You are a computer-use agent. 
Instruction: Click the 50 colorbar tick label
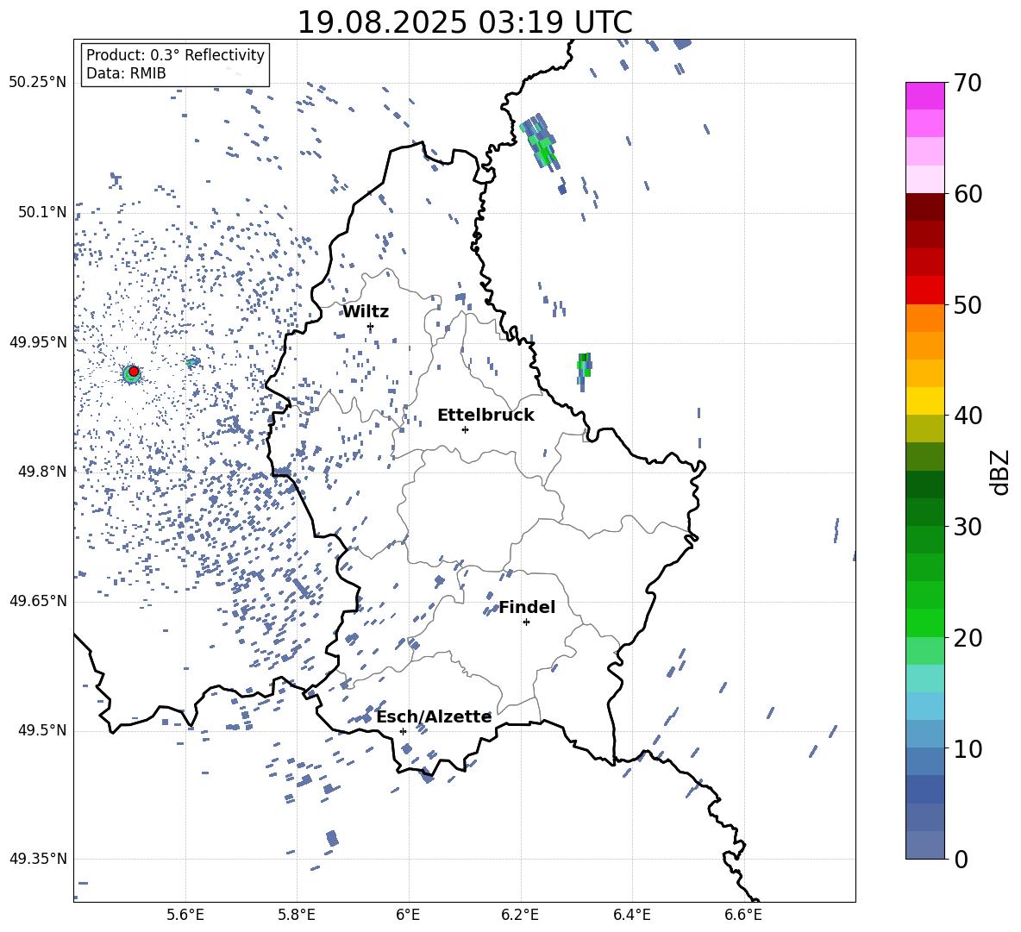coord(967,304)
